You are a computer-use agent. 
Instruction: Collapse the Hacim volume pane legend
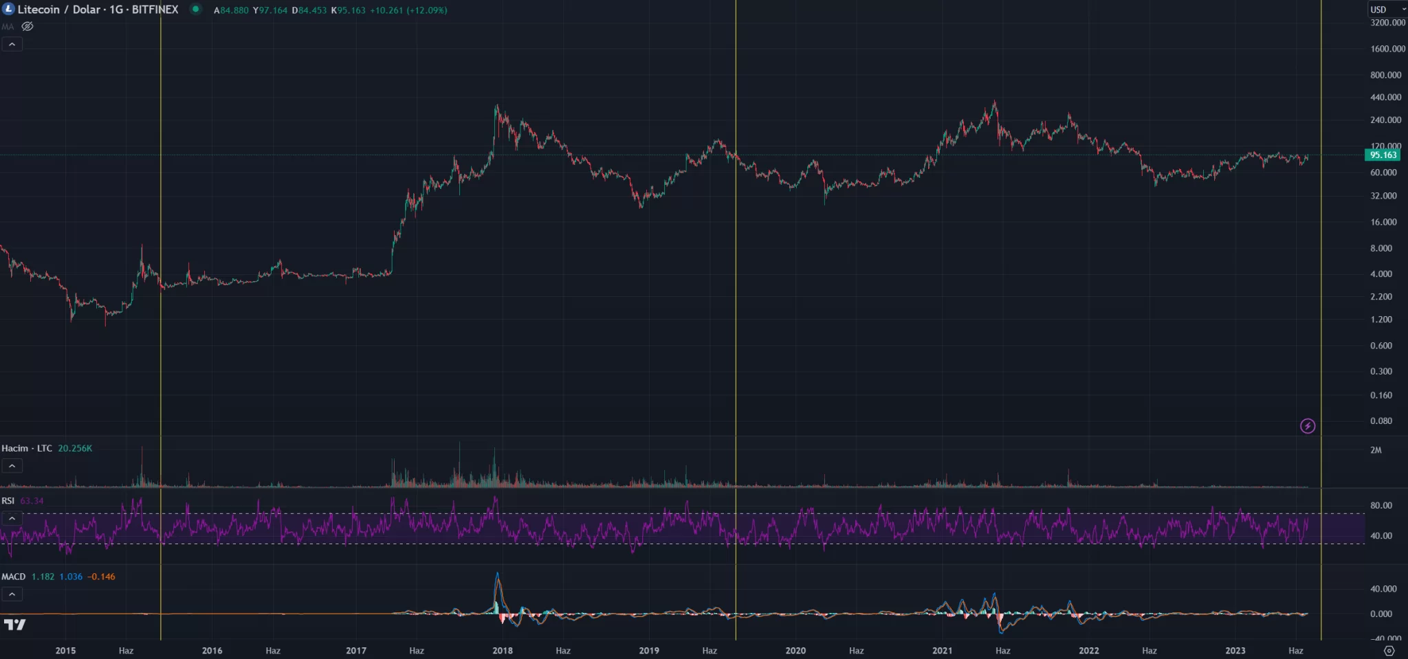click(x=12, y=466)
